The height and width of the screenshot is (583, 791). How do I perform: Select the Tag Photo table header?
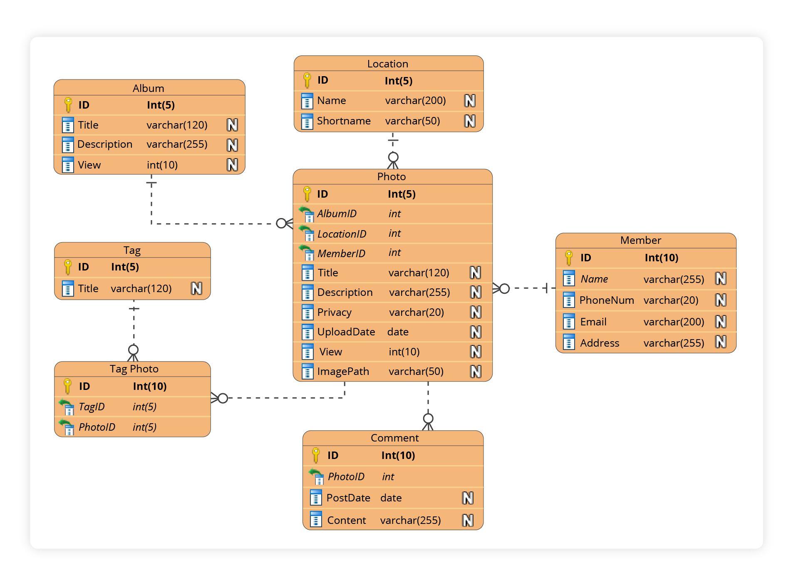coord(134,369)
